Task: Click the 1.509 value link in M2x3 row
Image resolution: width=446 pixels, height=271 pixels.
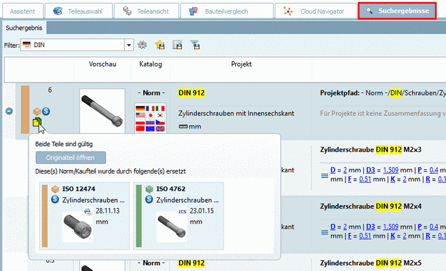Action: [391, 170]
